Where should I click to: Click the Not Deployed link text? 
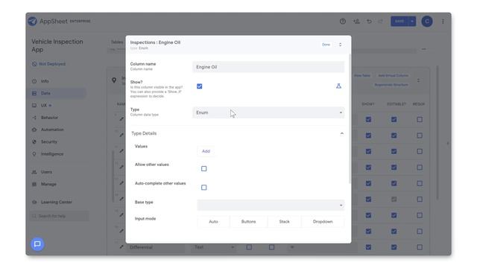point(52,64)
